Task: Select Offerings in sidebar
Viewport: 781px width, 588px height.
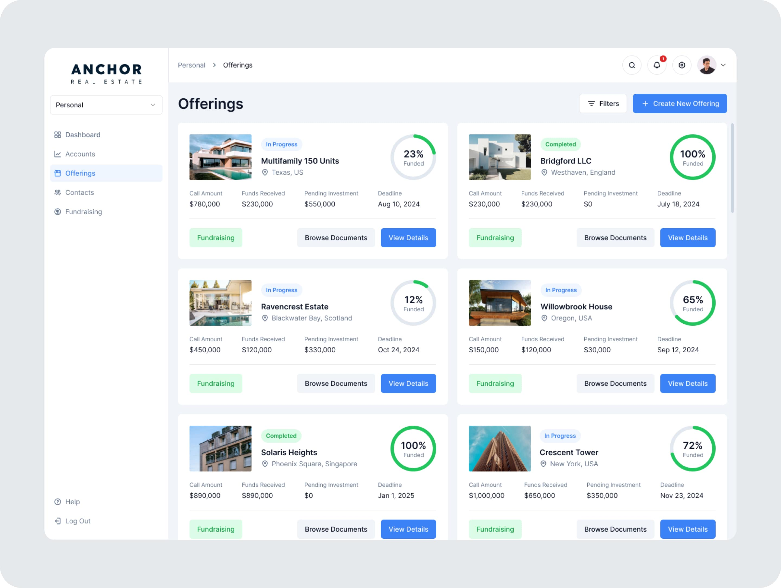Action: pyautogui.click(x=106, y=173)
